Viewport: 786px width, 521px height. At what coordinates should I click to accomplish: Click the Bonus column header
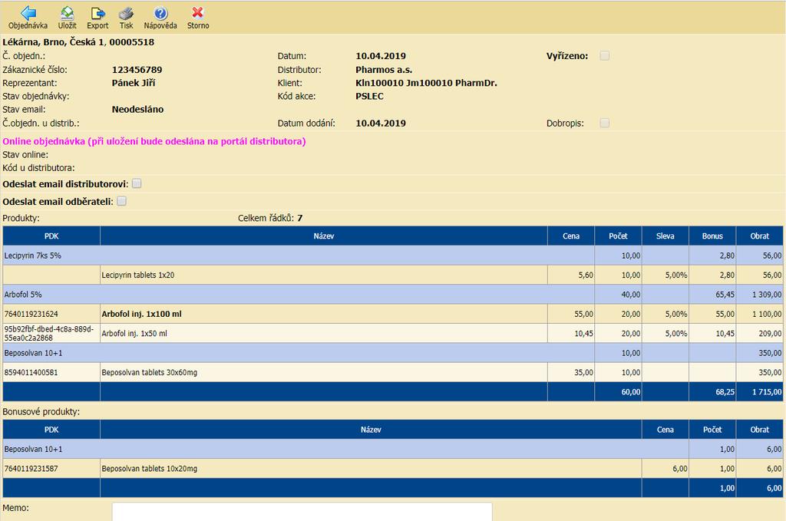[x=712, y=236]
